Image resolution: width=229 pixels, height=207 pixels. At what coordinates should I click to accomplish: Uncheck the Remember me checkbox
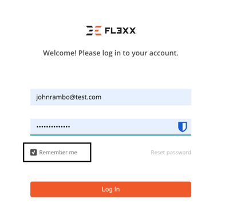(33, 152)
